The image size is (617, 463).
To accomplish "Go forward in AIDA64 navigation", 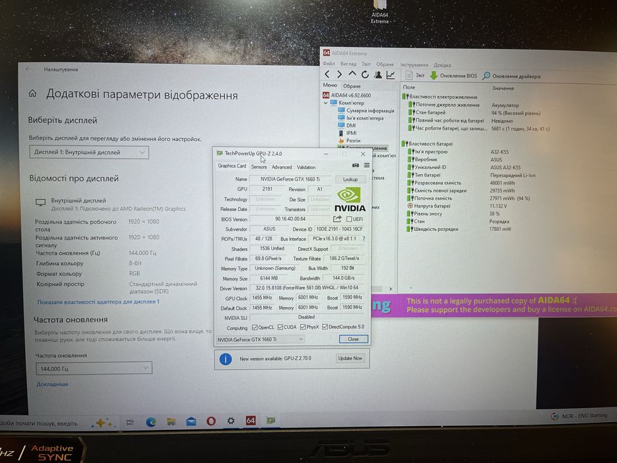I will click(339, 74).
